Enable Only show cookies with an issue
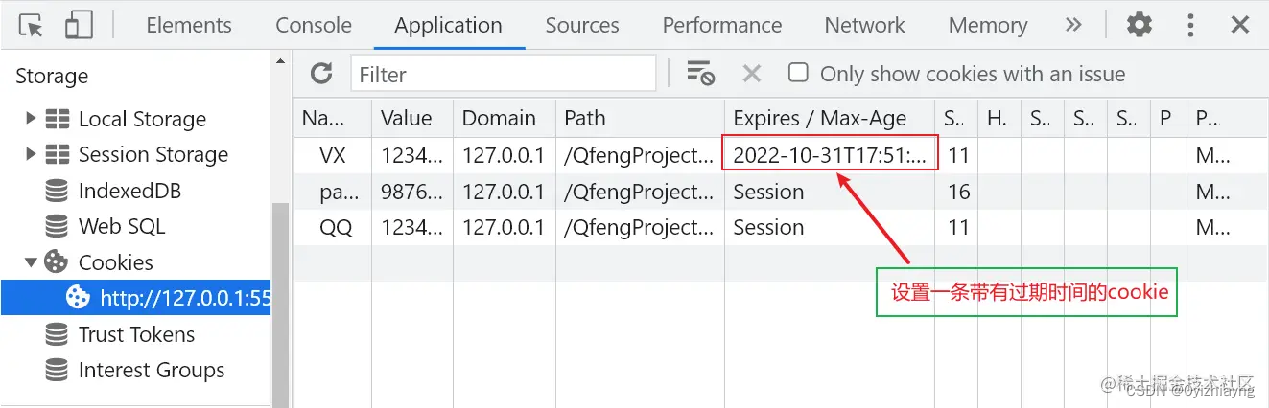Screen dimensions: 1269x408 pyautogui.click(x=798, y=73)
